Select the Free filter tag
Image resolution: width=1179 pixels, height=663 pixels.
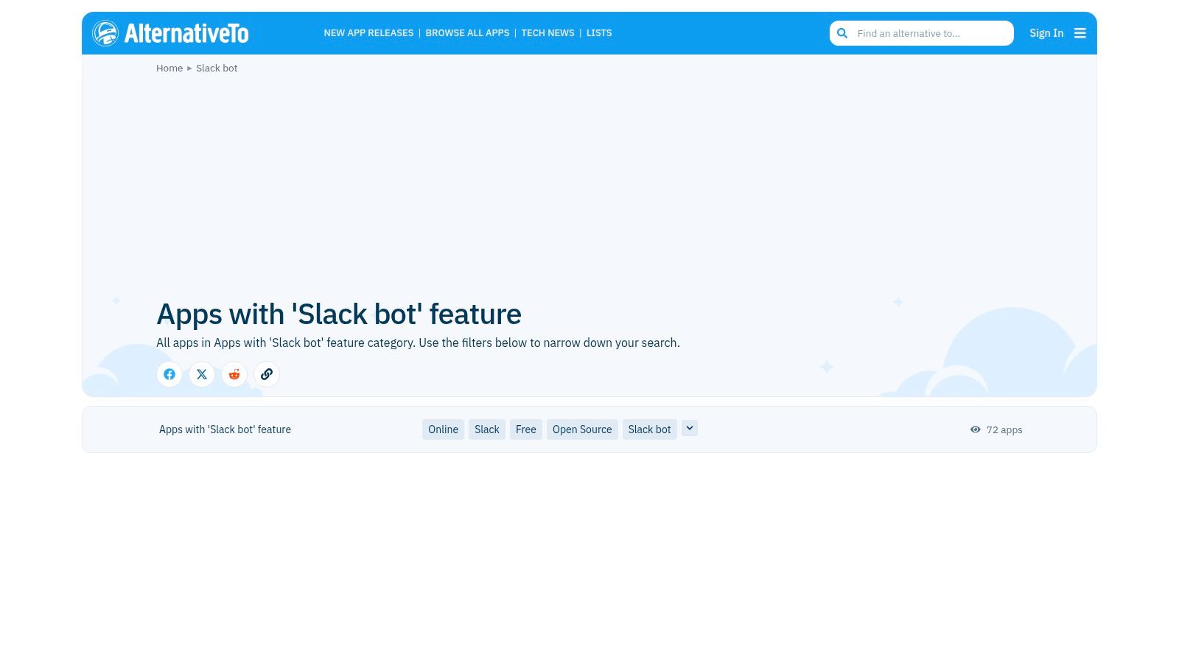(526, 429)
